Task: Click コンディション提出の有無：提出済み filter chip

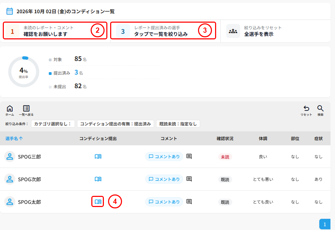Action: click(115, 124)
